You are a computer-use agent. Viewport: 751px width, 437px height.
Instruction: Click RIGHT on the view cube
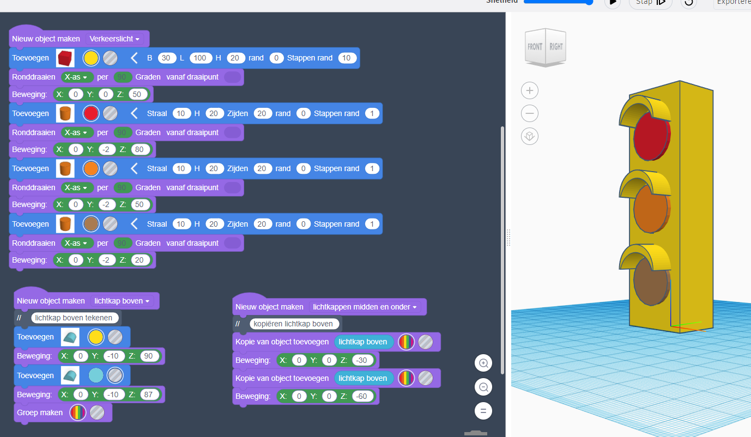[x=555, y=47]
